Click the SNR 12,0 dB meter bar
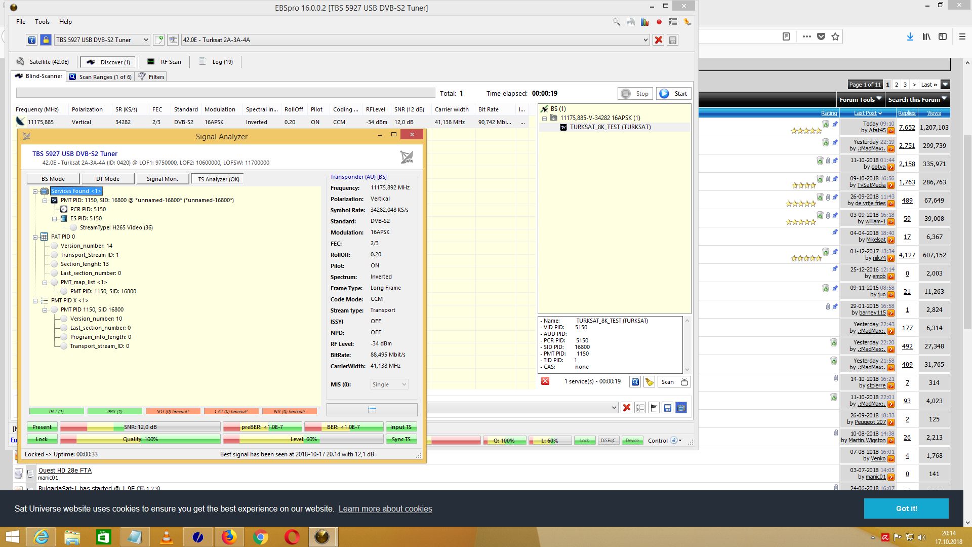This screenshot has width=972, height=547. [x=140, y=427]
